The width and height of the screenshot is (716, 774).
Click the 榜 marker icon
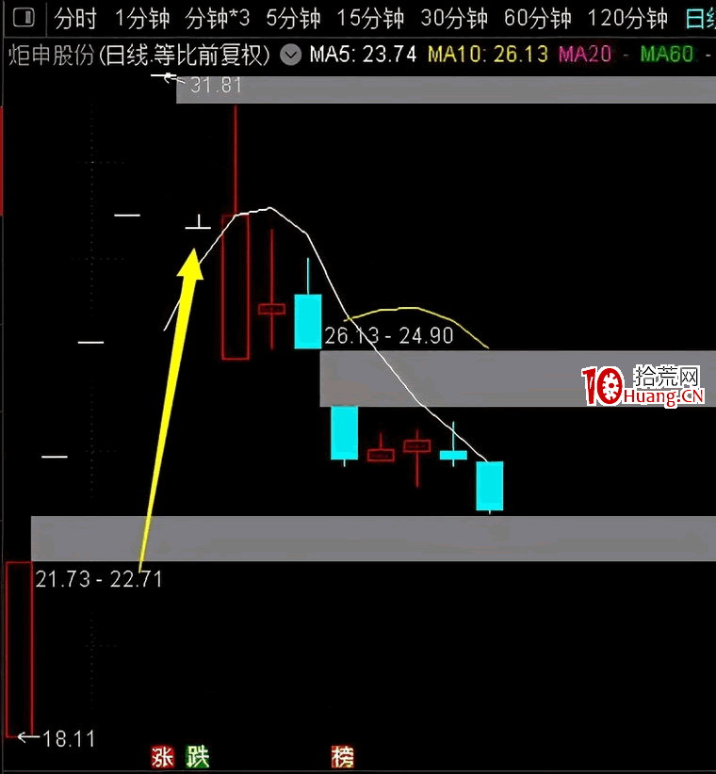pos(343,757)
